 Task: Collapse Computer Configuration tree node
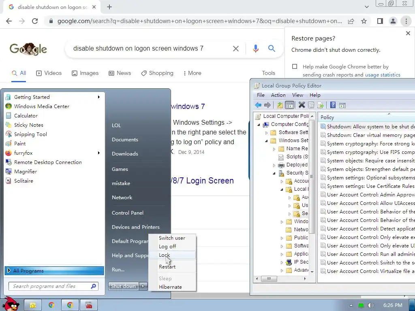259,125
